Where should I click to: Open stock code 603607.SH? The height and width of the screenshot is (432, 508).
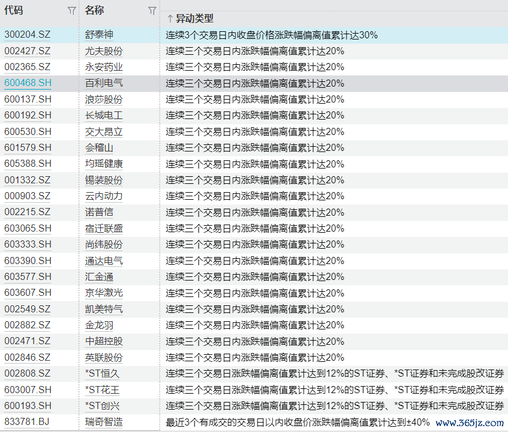click(x=28, y=293)
